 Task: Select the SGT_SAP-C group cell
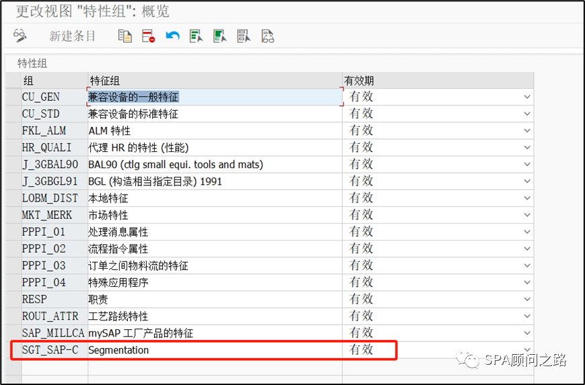(x=54, y=350)
